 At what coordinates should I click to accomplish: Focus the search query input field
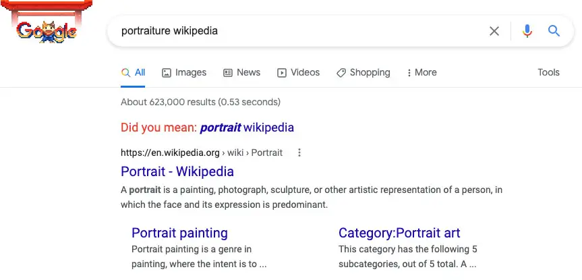click(297, 31)
